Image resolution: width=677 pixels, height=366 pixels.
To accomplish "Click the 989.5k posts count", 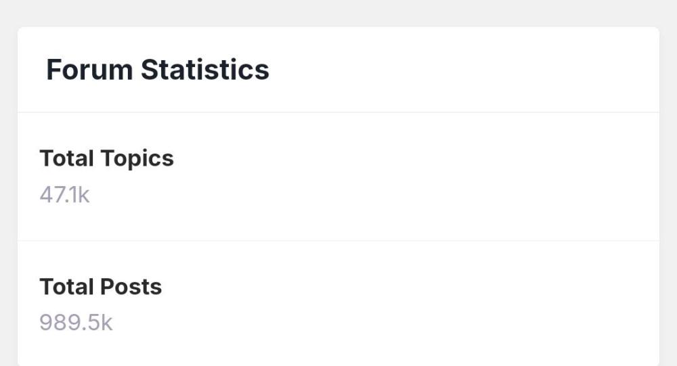I will (x=76, y=323).
